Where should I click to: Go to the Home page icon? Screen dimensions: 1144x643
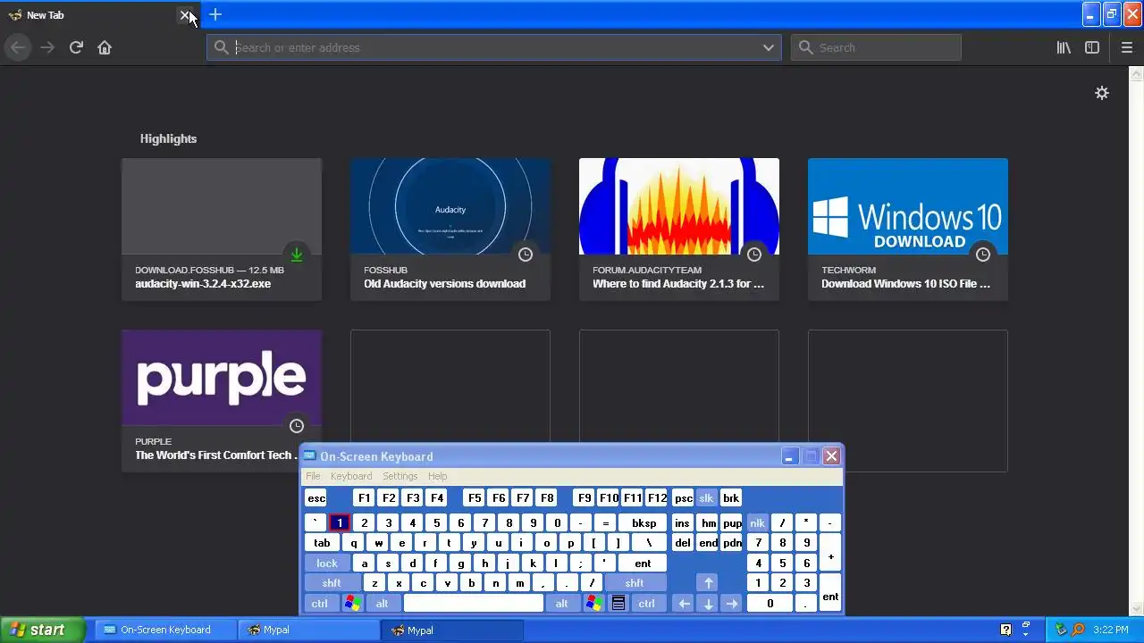(105, 47)
